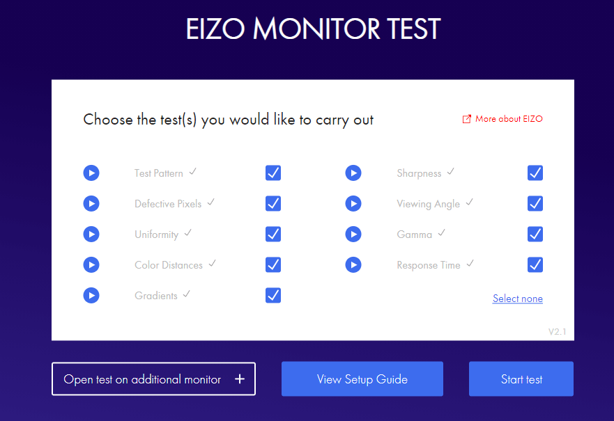Disable the Defective Pixels checkbox
Image resolution: width=614 pixels, height=421 pixels.
point(273,204)
